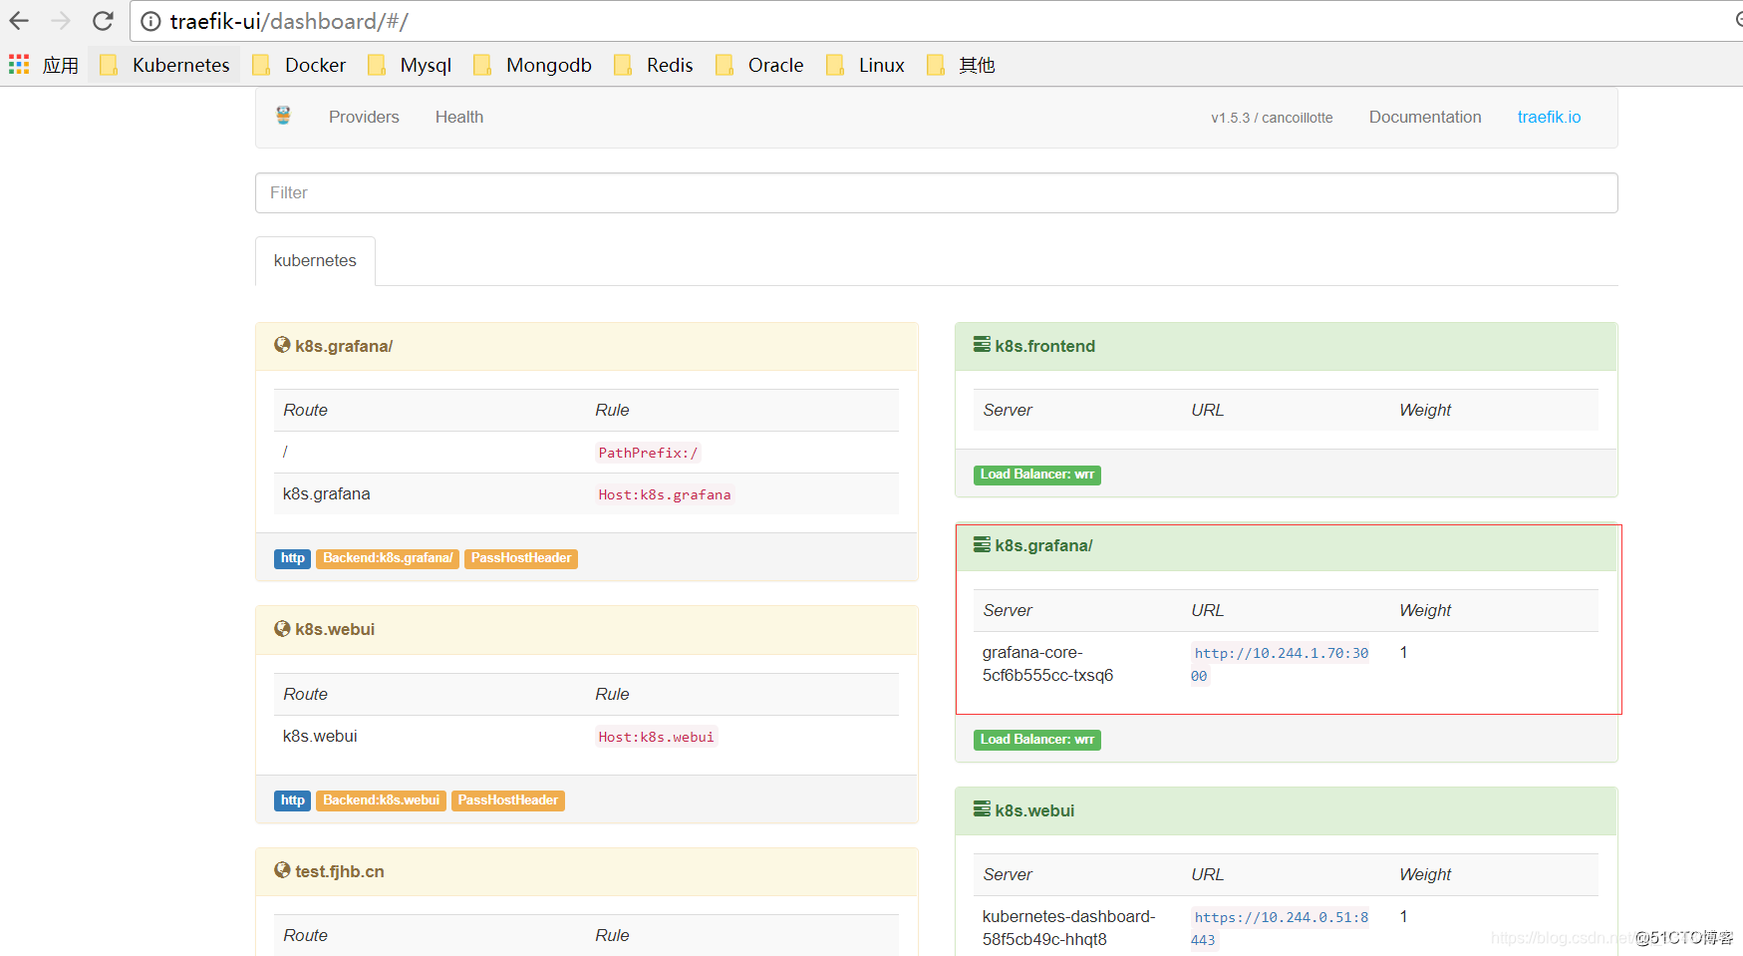Click the Host:k8s.grafana rule
The width and height of the screenshot is (1743, 956).
pyautogui.click(x=665, y=494)
